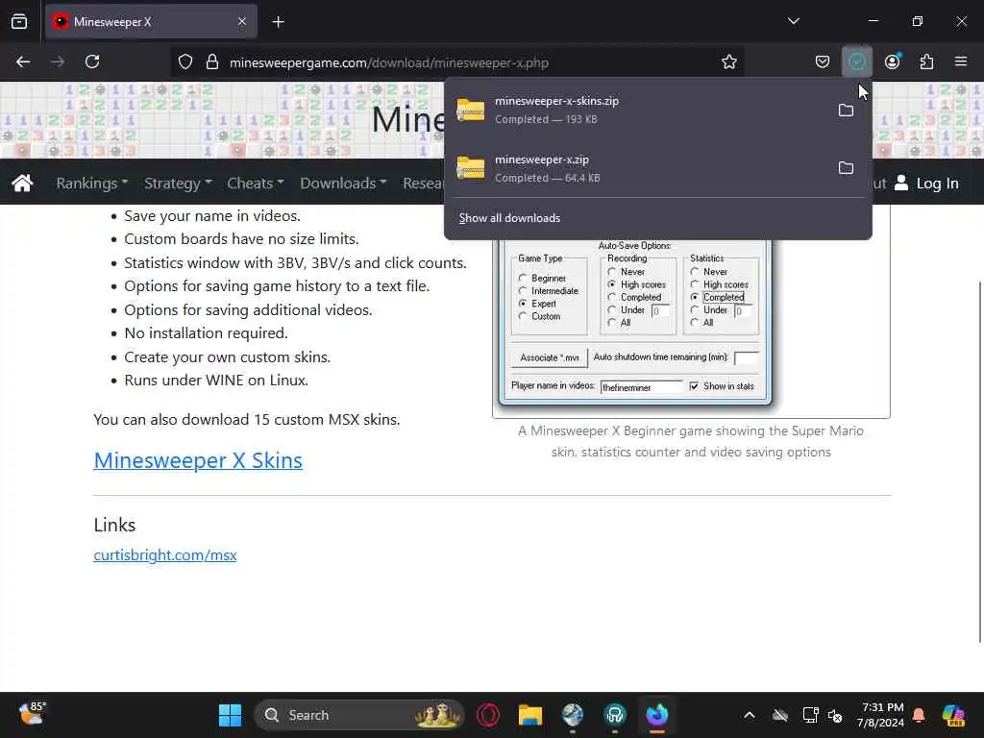Click the page vertical scrollbar
984x738 pixels.
click(980, 461)
